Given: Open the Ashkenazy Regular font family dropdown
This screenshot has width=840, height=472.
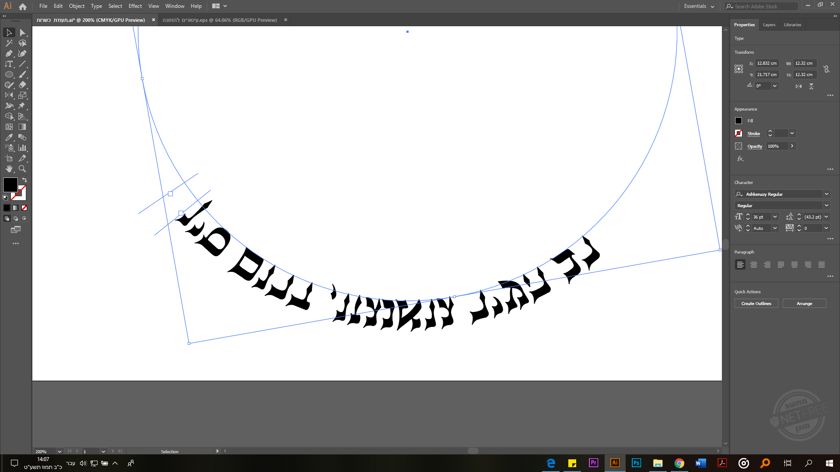Looking at the screenshot, I should [x=826, y=194].
